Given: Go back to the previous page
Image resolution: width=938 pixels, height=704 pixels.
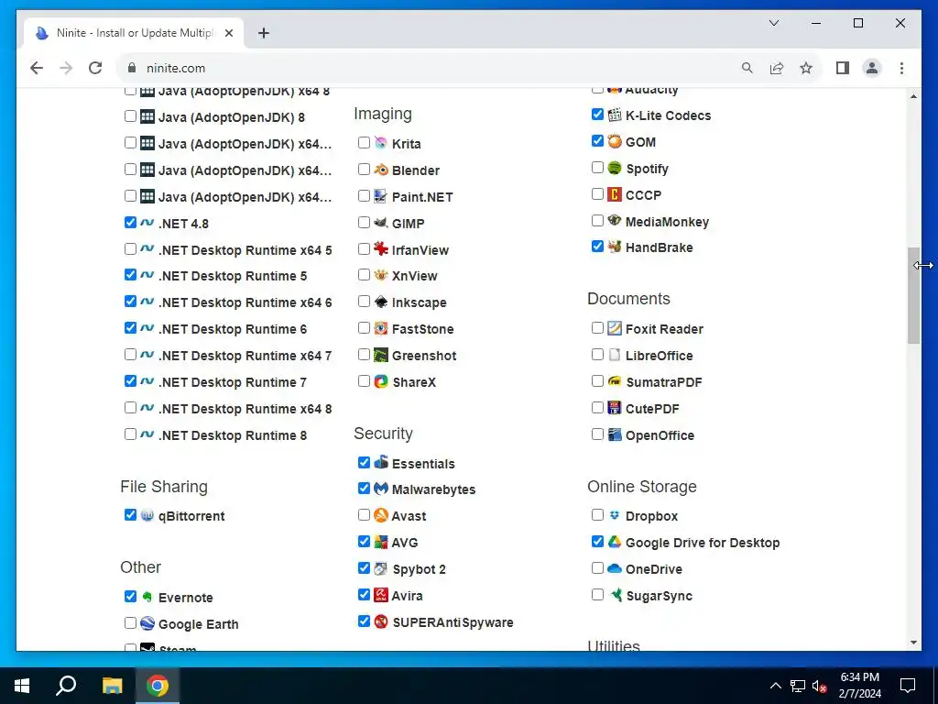Looking at the screenshot, I should tap(37, 68).
